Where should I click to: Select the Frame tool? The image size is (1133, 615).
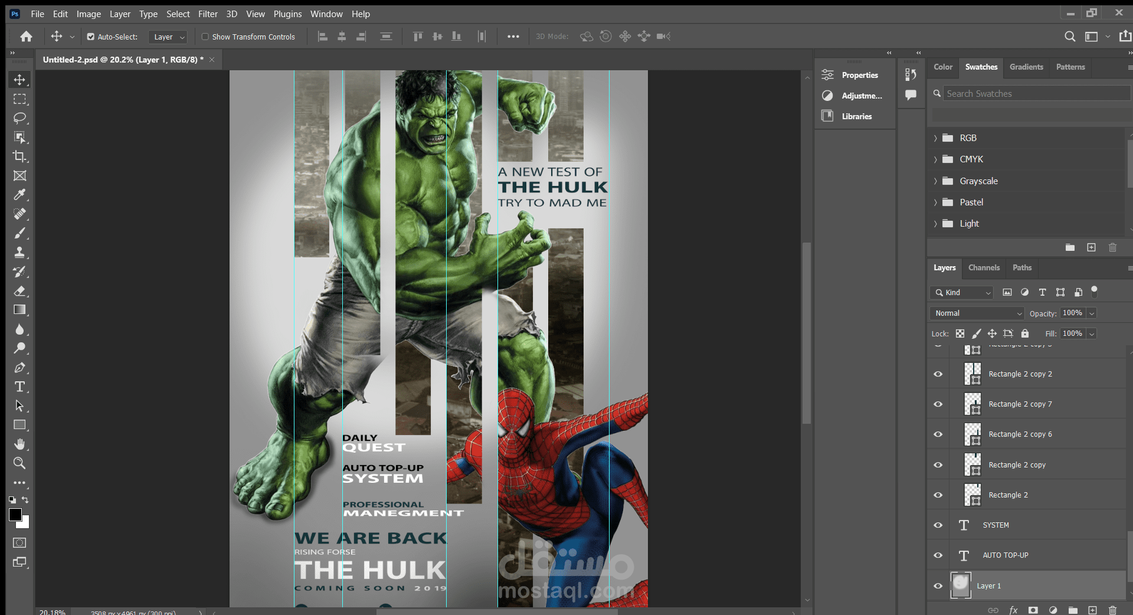point(19,176)
